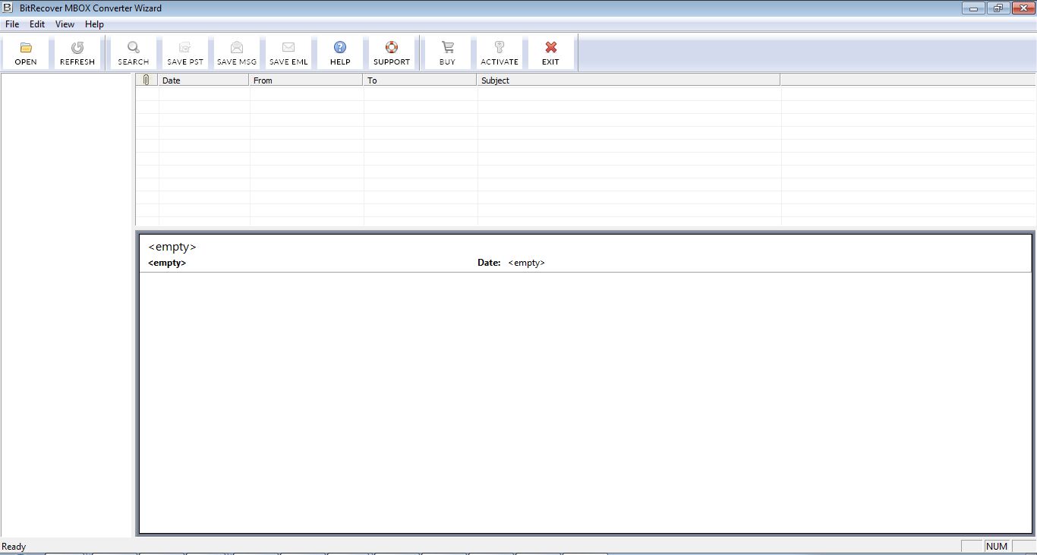Image resolution: width=1037 pixels, height=555 pixels.
Task: Activate the license with the key icon
Action: tap(500, 53)
